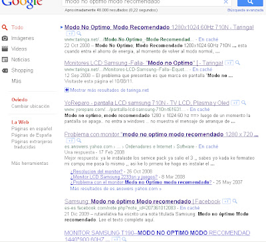
Task: Filter by Páginas en español
Action: pos(32,129)
